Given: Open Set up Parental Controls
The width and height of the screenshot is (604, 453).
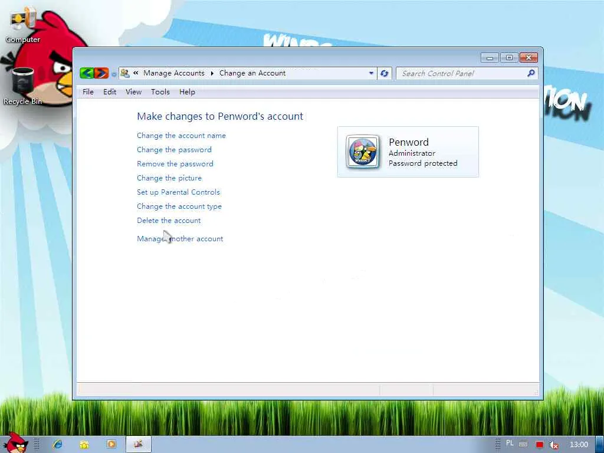Looking at the screenshot, I should click(178, 192).
